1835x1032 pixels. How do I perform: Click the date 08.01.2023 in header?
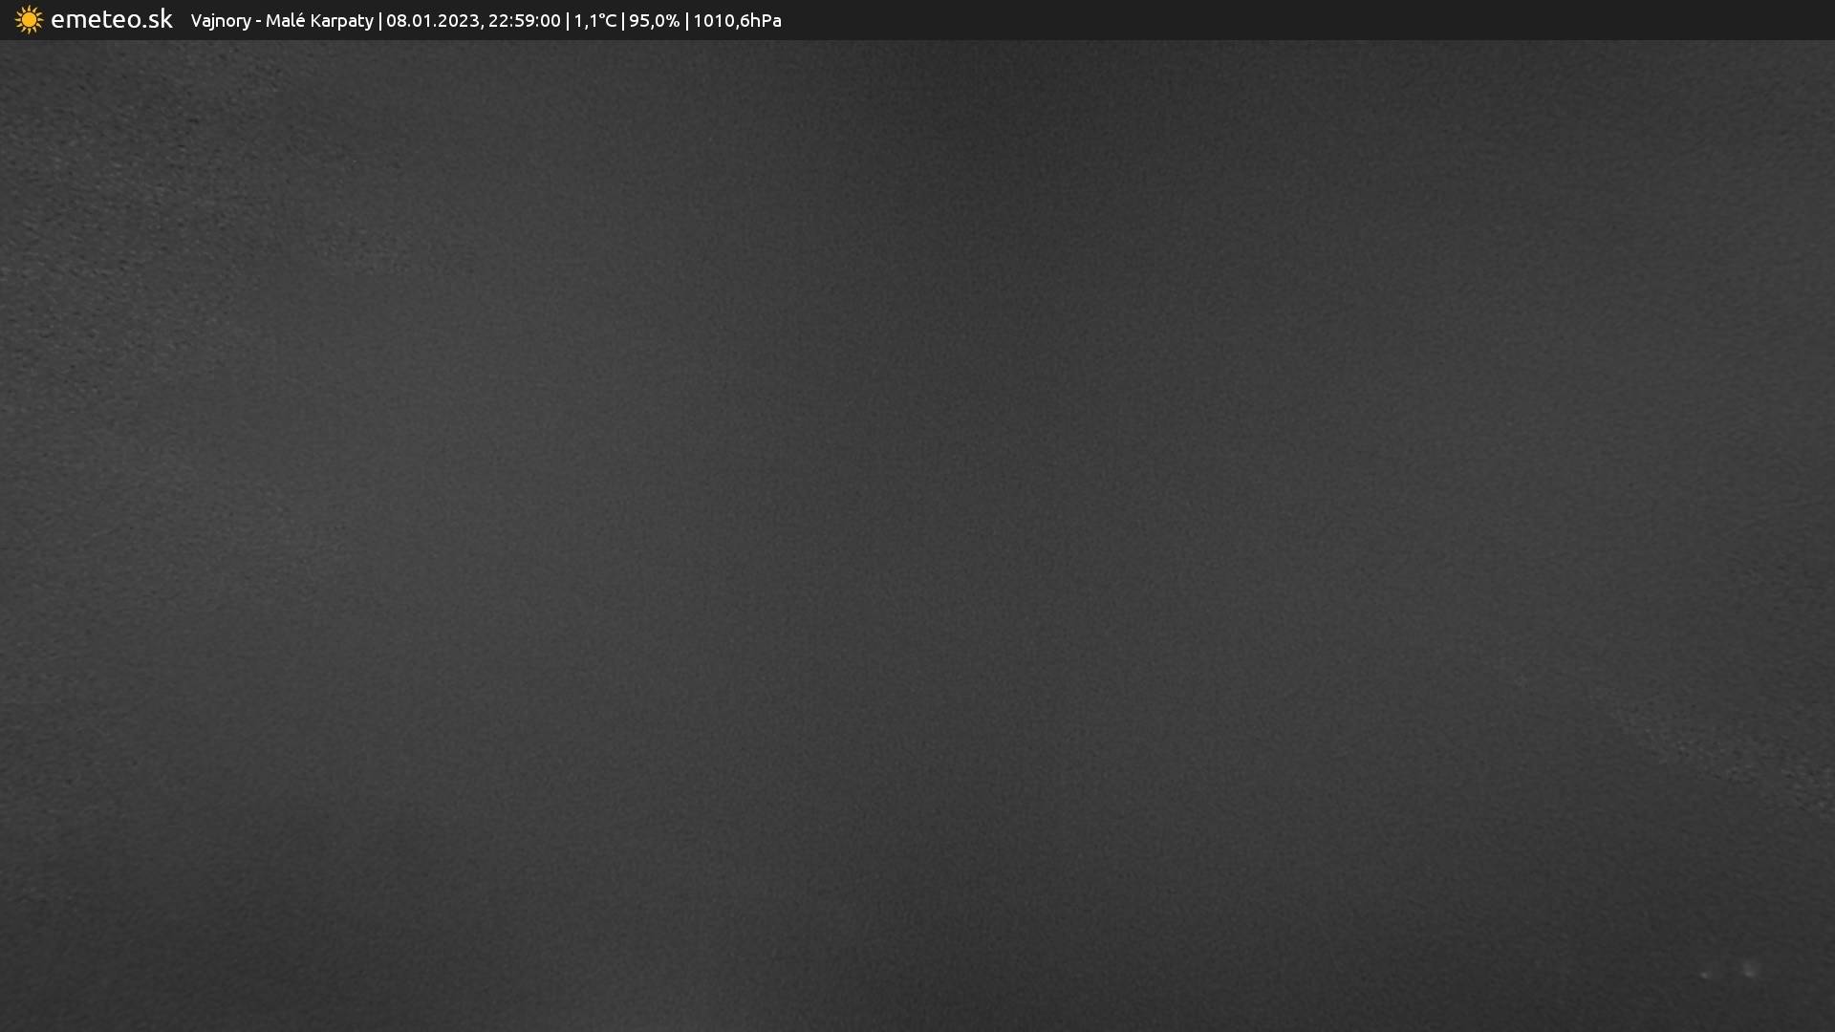tap(432, 21)
